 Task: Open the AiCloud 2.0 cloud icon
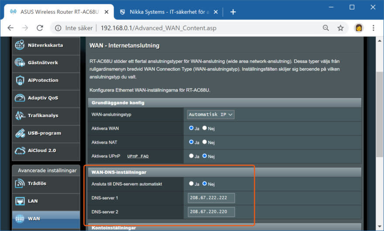point(20,150)
